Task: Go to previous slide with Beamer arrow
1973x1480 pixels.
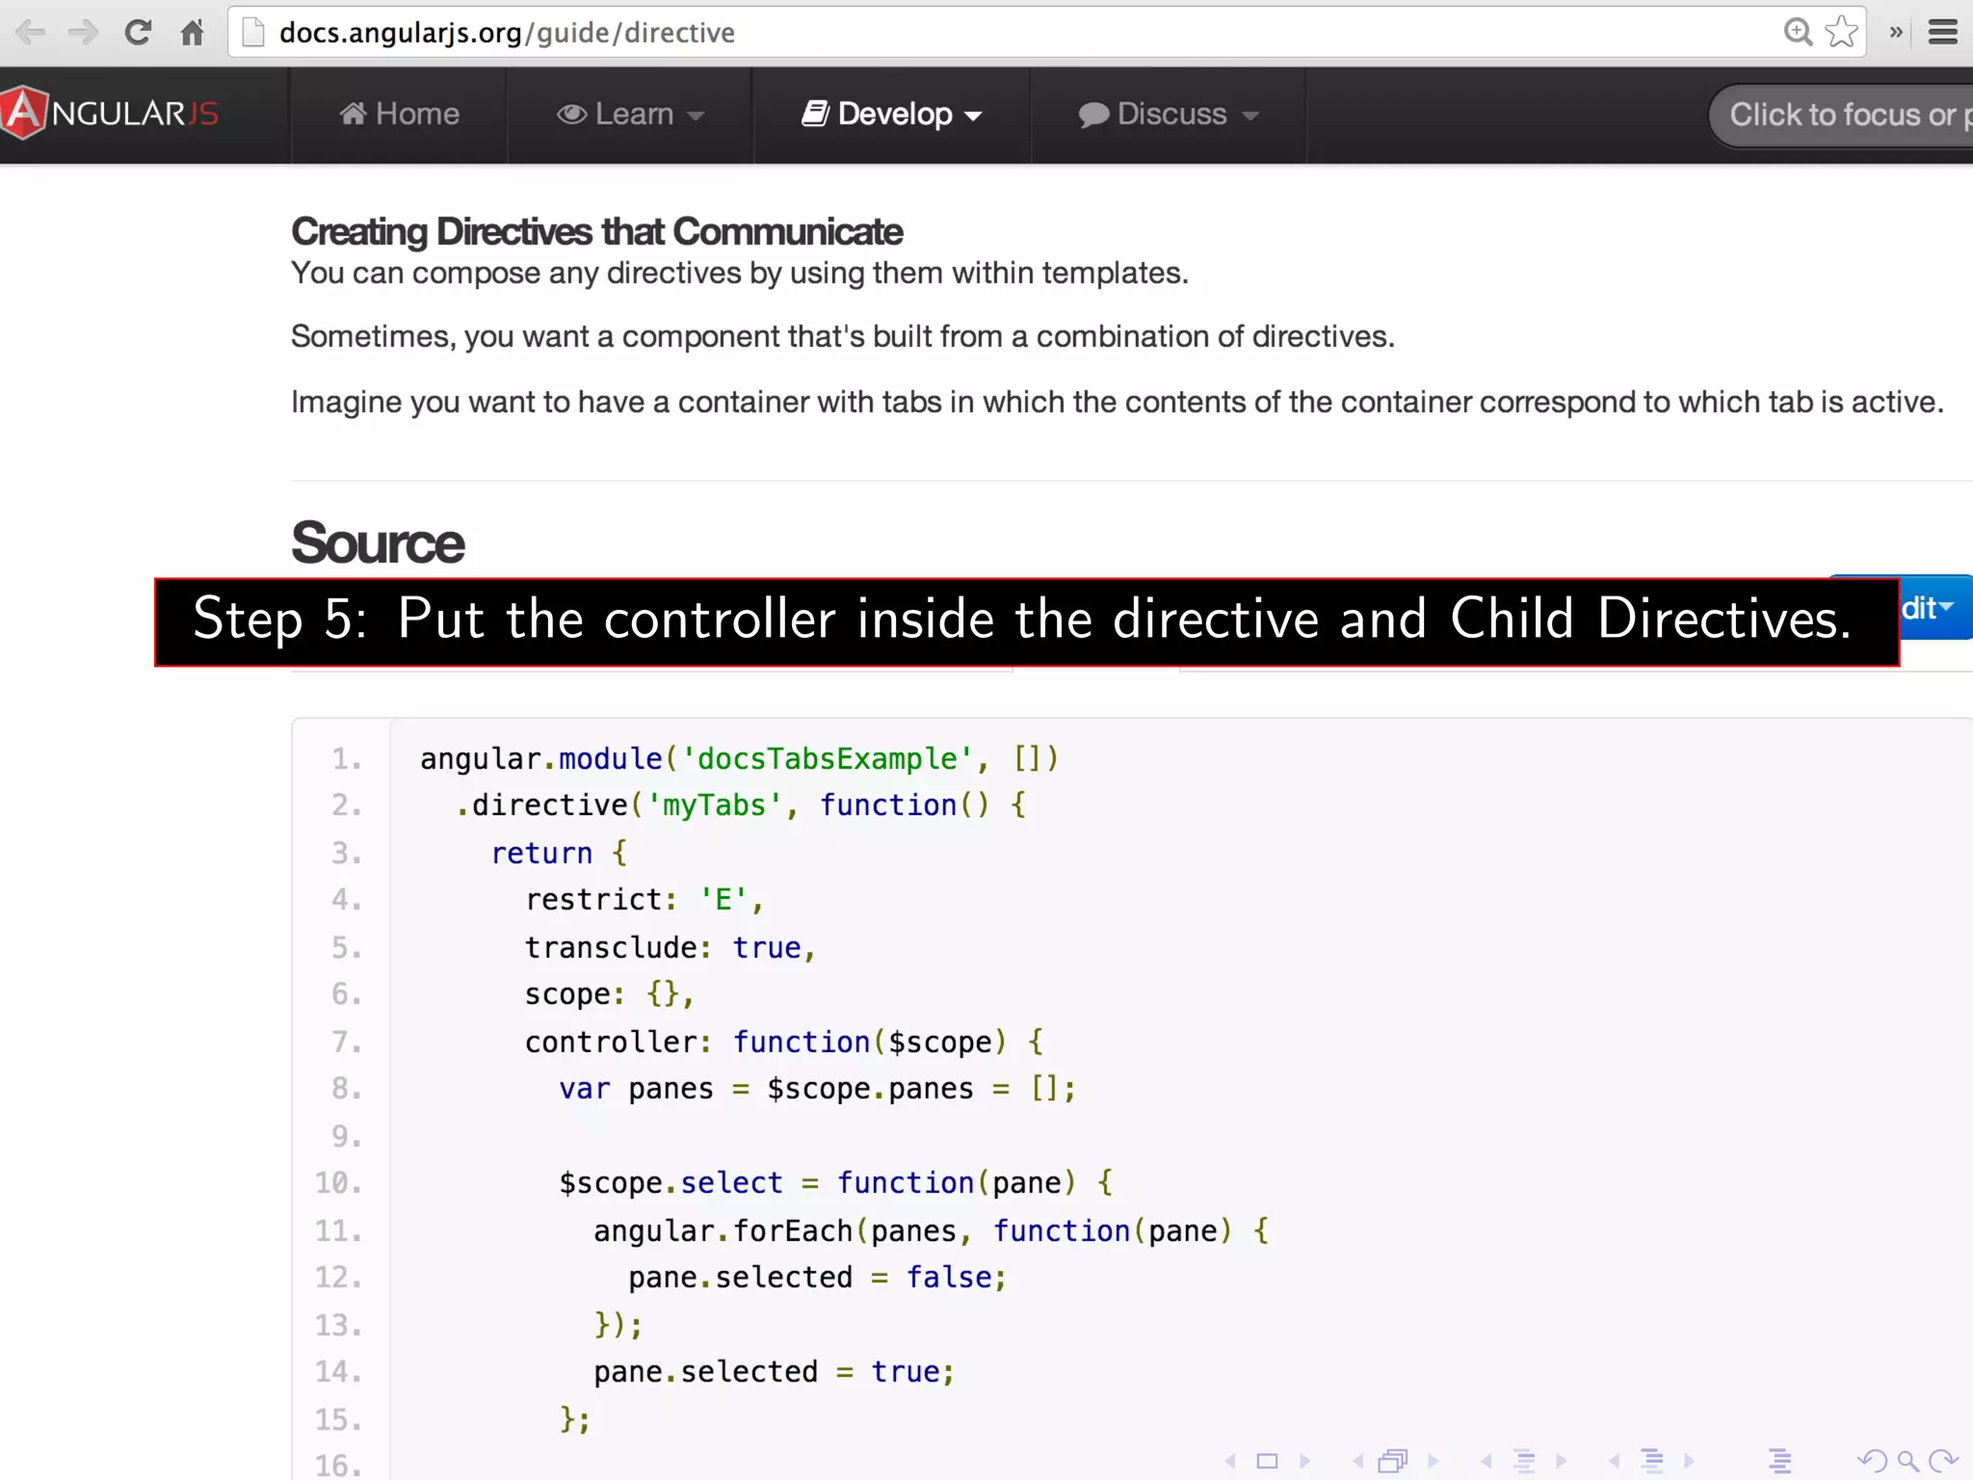Action: 1231,1461
